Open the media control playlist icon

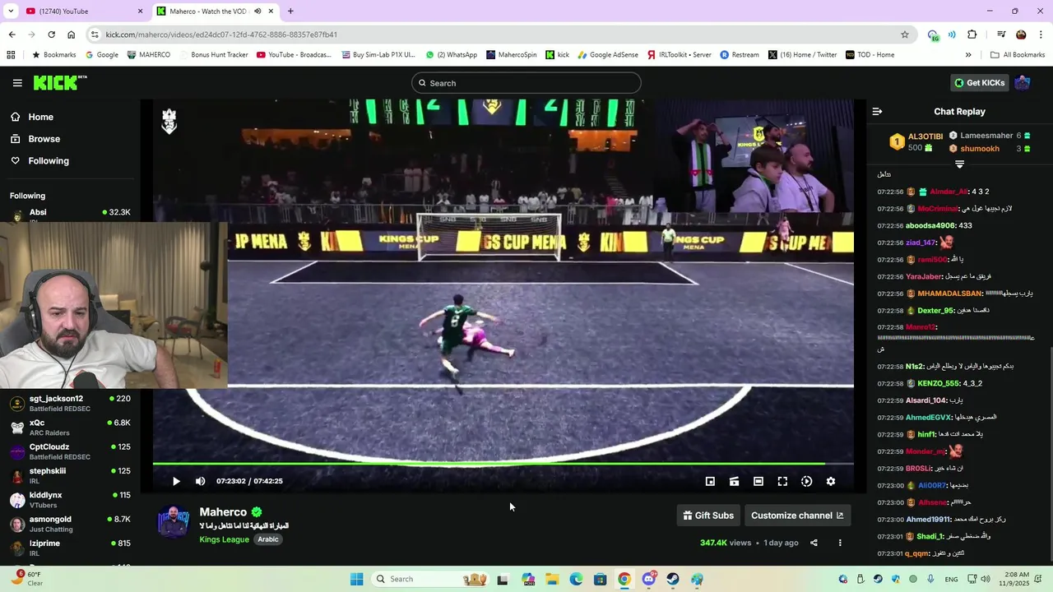pyautogui.click(x=1001, y=35)
